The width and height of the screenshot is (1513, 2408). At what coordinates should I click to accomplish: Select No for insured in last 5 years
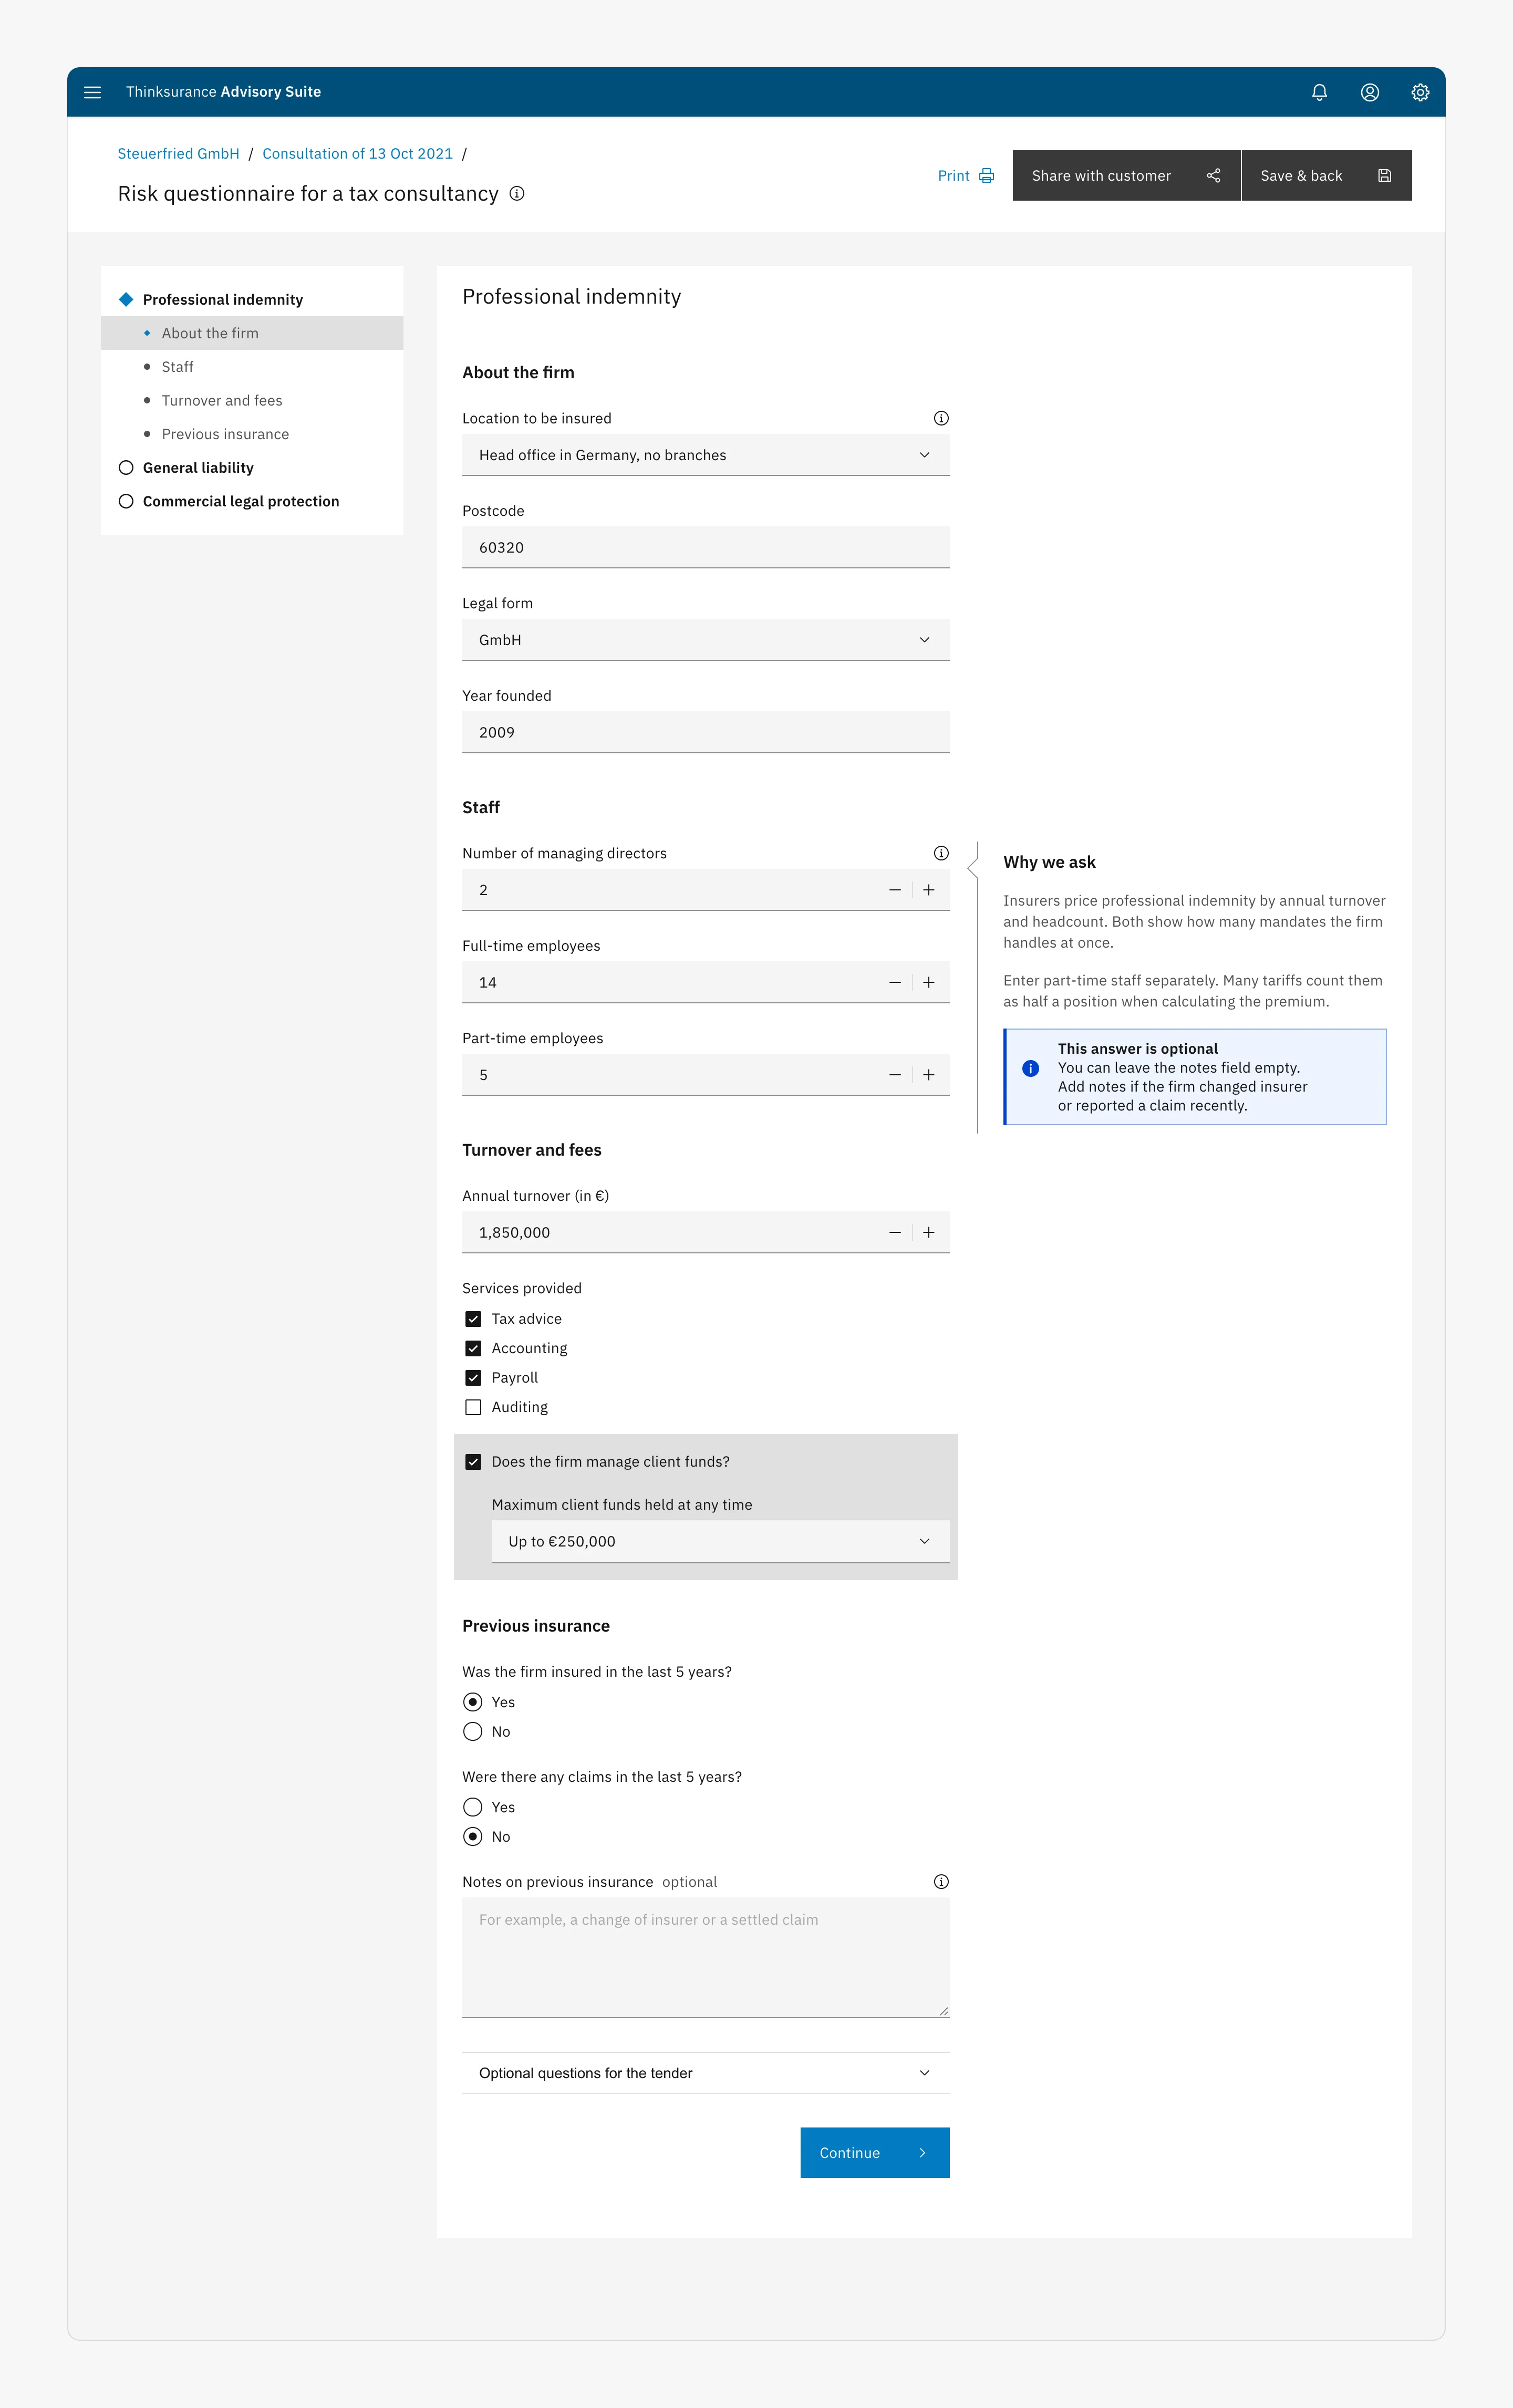click(473, 1731)
